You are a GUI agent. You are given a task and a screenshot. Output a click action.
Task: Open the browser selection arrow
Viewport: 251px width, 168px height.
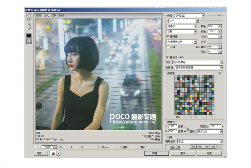point(58,154)
